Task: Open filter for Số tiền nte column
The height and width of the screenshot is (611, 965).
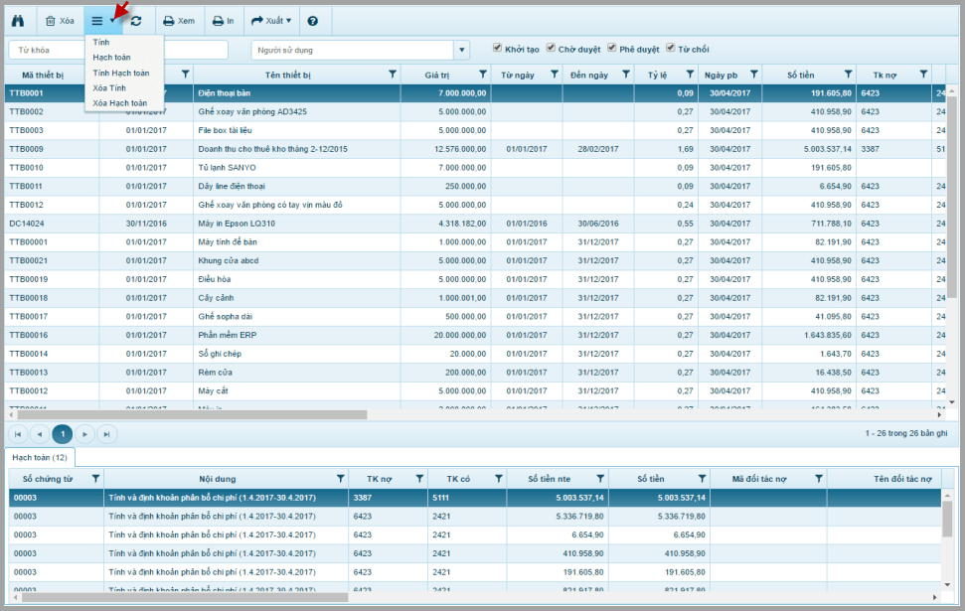Action: 600,479
